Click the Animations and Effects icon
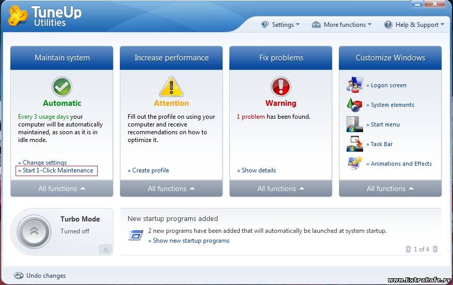Image resolution: width=453 pixels, height=285 pixels. click(x=355, y=163)
